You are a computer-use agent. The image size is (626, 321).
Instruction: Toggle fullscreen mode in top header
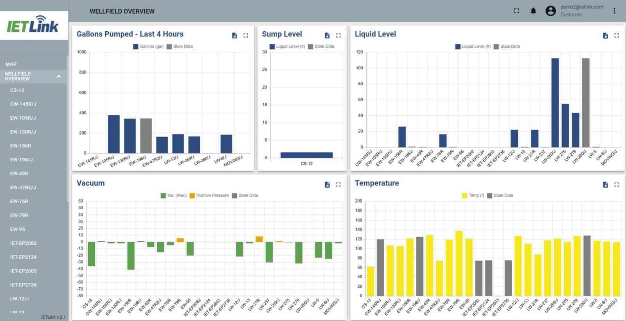[x=516, y=11]
